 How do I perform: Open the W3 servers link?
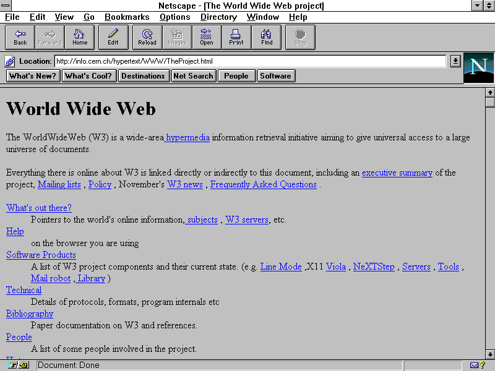(247, 220)
